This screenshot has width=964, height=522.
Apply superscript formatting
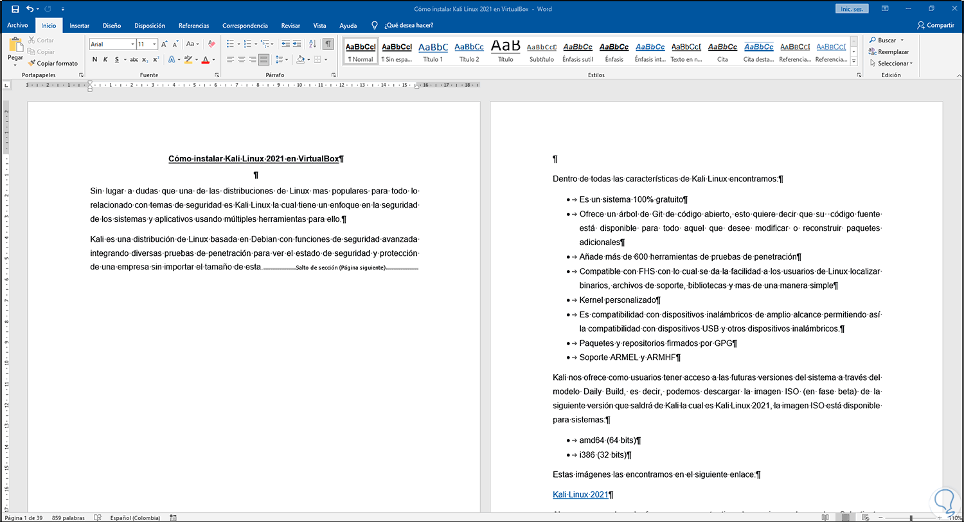pyautogui.click(x=156, y=60)
